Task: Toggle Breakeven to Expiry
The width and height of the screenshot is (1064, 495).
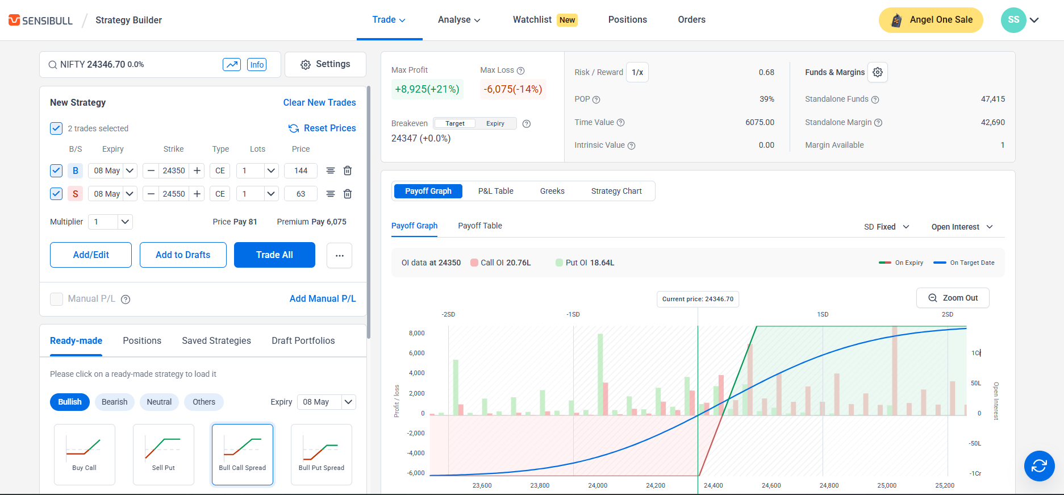Action: (x=495, y=123)
